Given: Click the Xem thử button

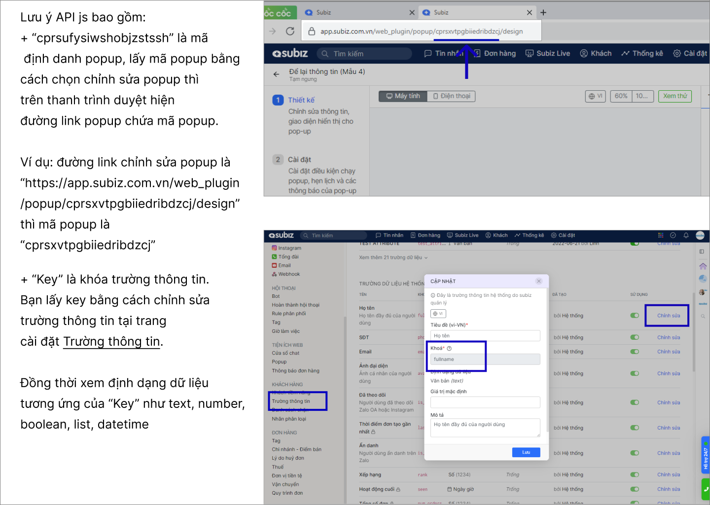Looking at the screenshot, I should (x=674, y=96).
